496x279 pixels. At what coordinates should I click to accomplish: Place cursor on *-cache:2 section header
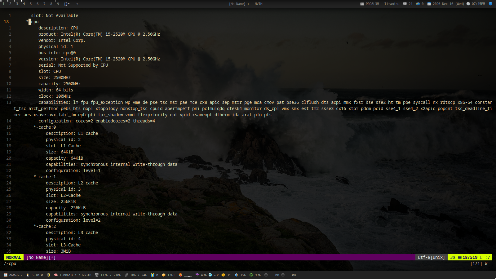coord(45,226)
